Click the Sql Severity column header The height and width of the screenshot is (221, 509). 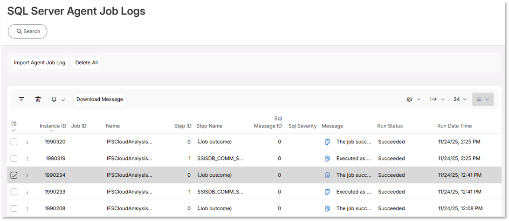click(x=303, y=126)
